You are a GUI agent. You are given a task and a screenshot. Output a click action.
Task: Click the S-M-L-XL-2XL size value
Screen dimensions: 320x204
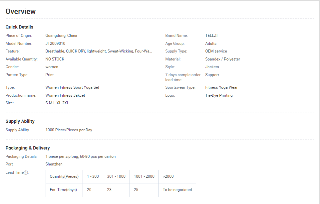[x=57, y=103]
